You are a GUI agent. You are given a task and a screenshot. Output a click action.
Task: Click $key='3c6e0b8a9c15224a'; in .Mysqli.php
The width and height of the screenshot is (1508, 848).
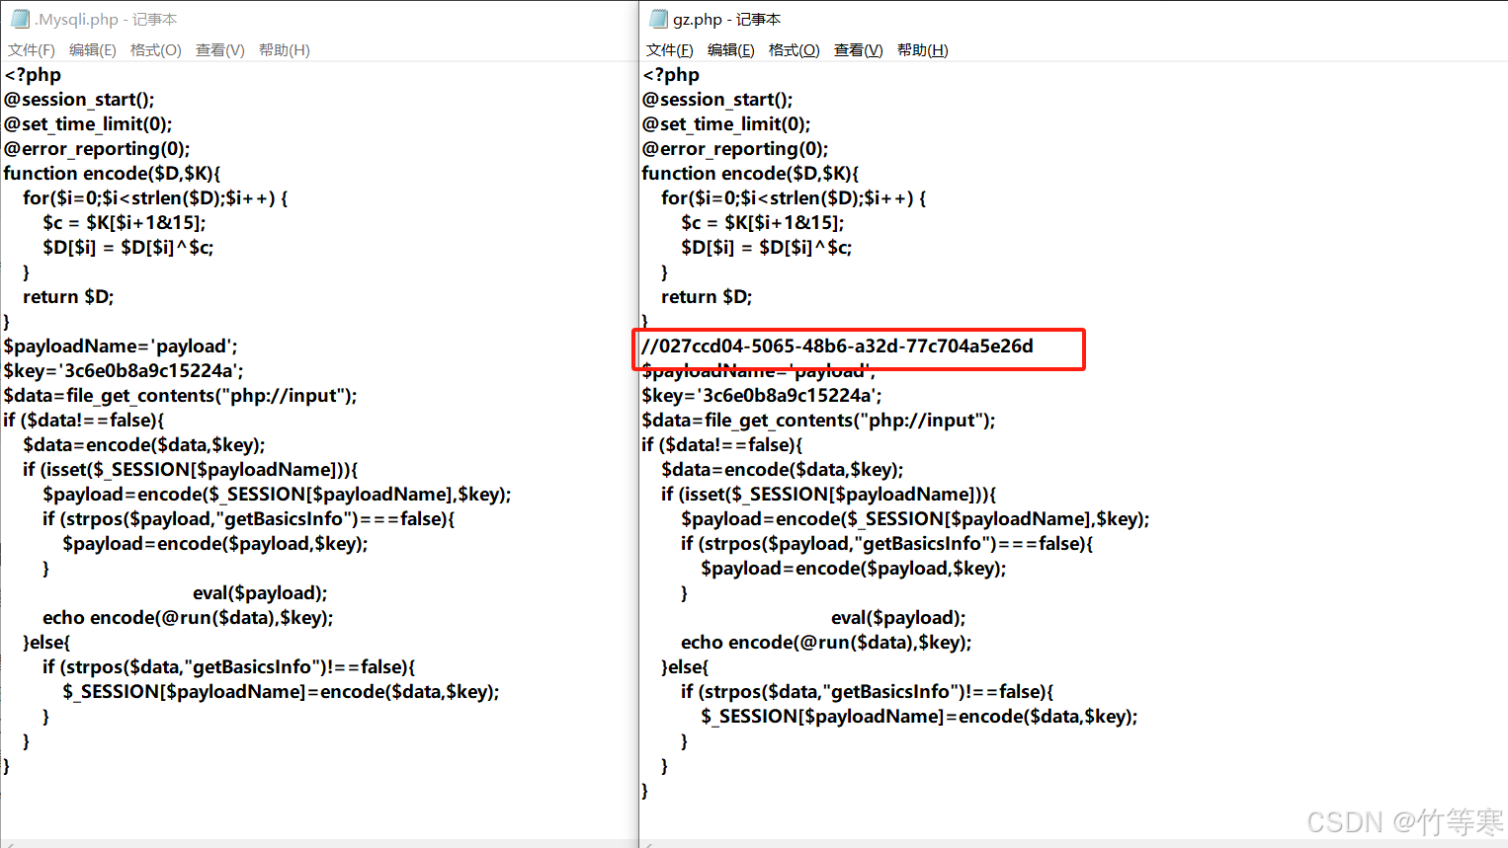124,371
